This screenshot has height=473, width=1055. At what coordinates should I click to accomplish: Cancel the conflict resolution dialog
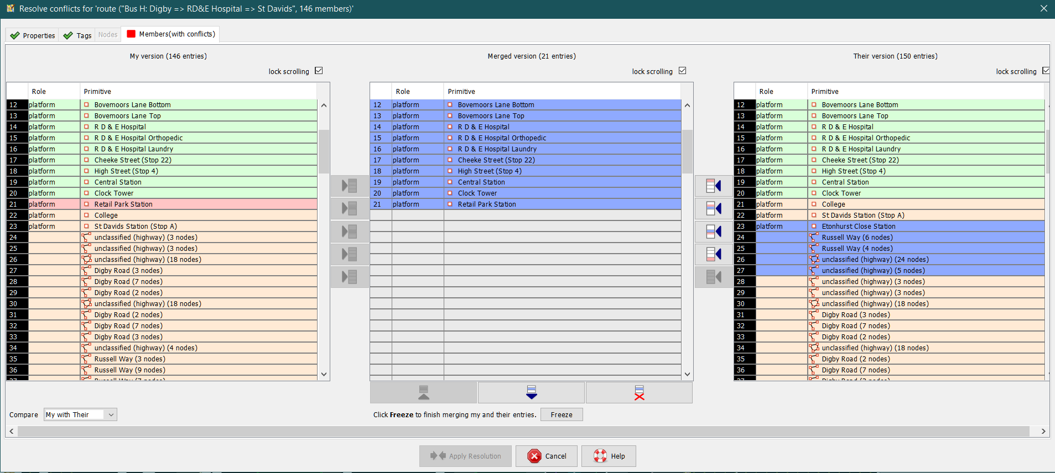click(547, 456)
